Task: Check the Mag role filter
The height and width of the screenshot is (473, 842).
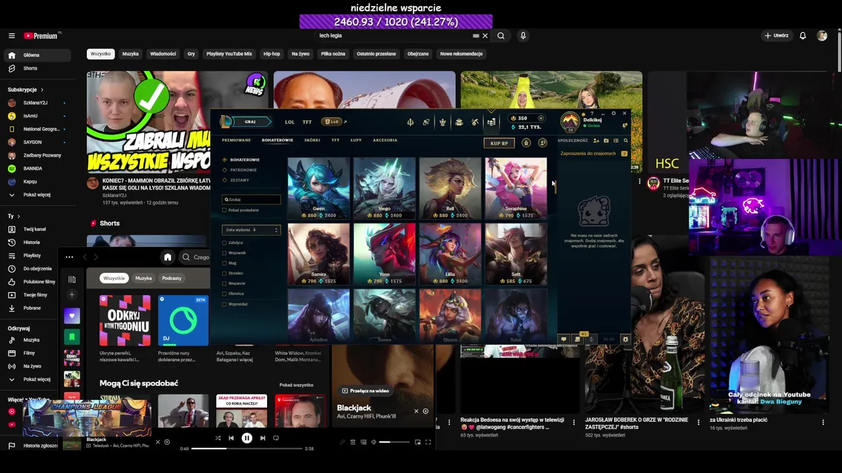Action: click(x=224, y=263)
